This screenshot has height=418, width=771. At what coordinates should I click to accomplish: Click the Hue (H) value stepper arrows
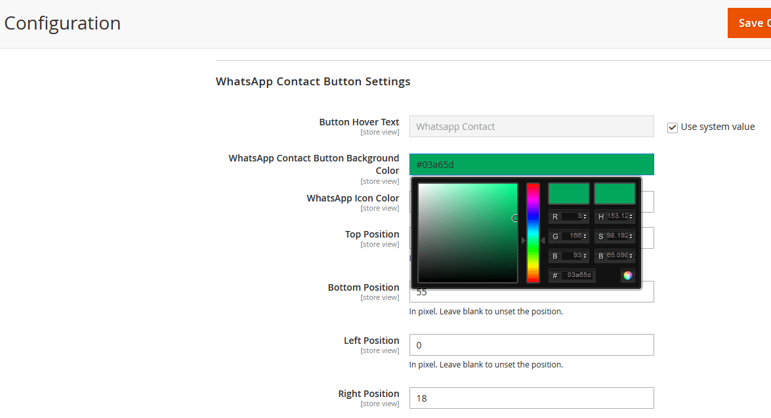click(x=631, y=217)
